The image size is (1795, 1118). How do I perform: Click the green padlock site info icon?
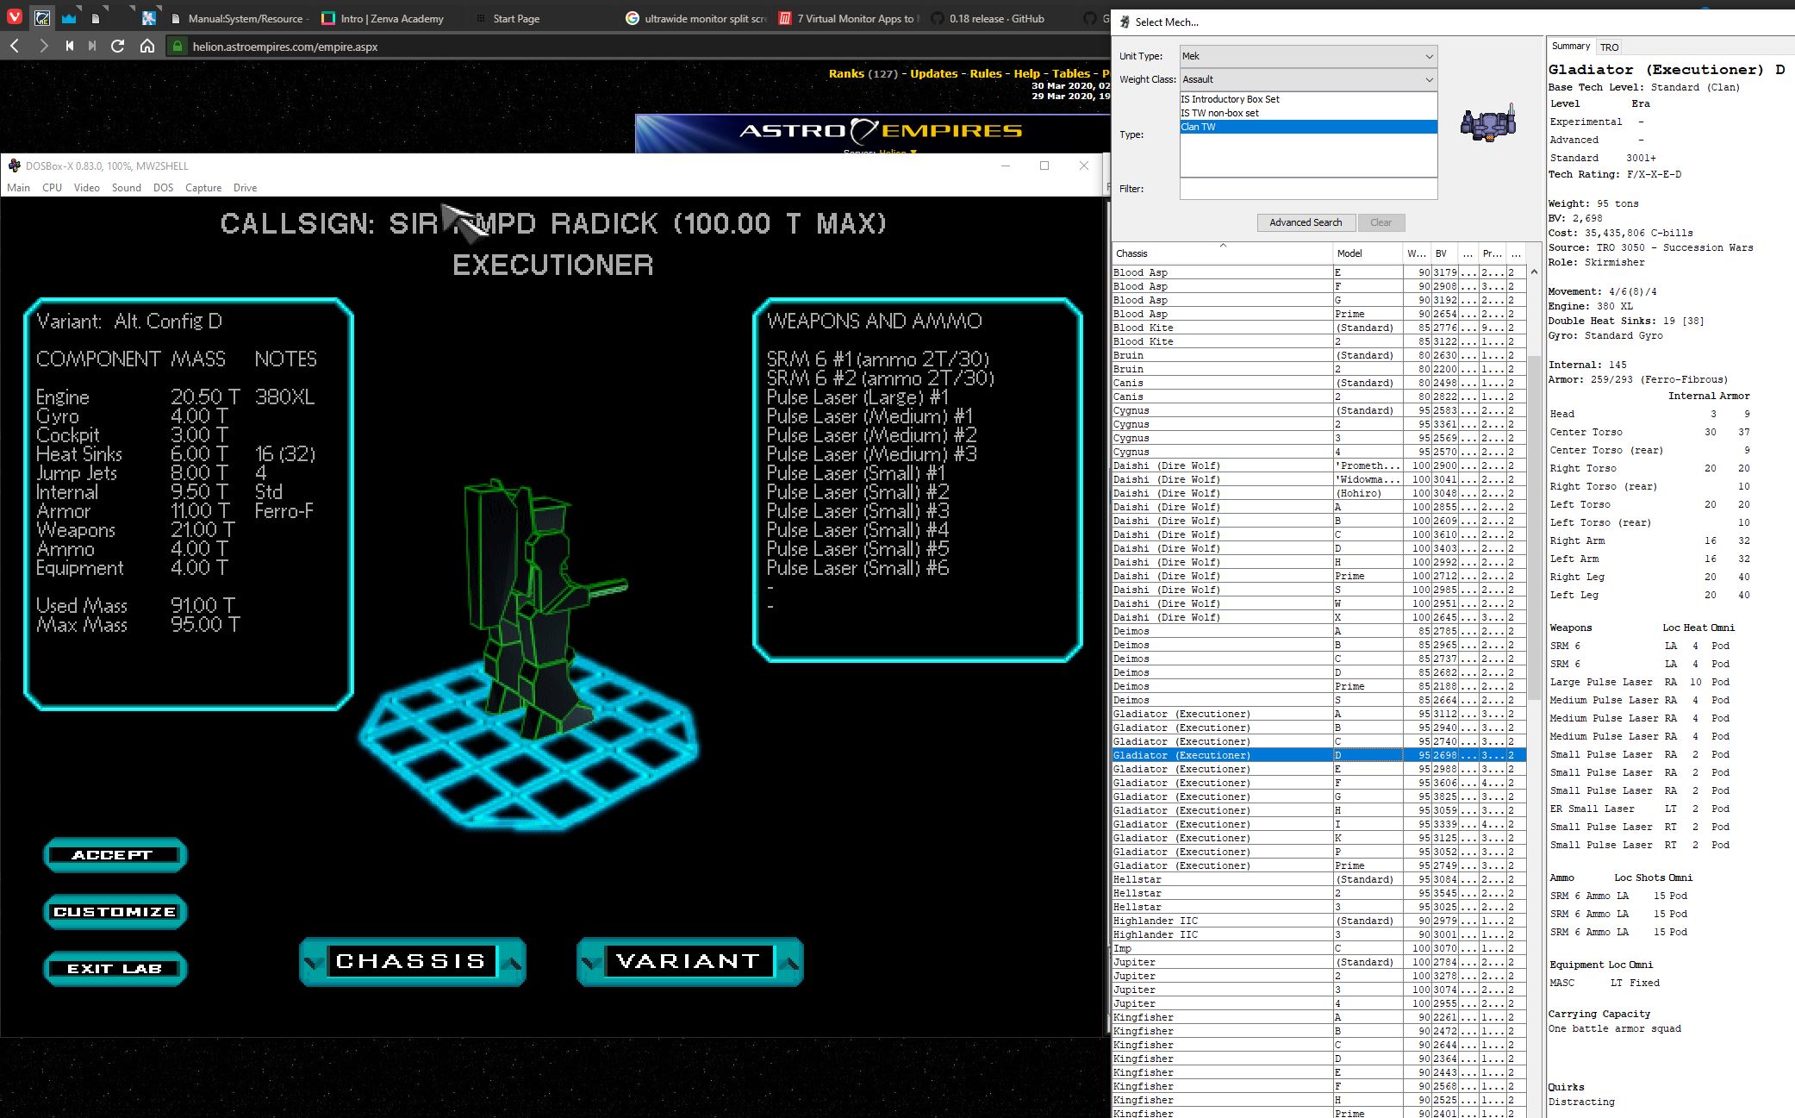tap(178, 47)
